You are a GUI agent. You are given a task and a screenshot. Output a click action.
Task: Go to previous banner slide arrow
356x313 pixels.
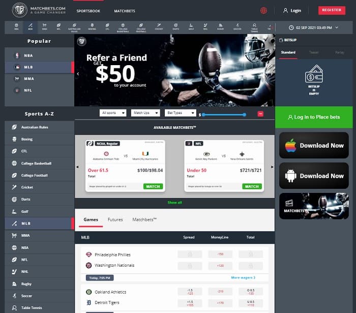tap(78, 74)
